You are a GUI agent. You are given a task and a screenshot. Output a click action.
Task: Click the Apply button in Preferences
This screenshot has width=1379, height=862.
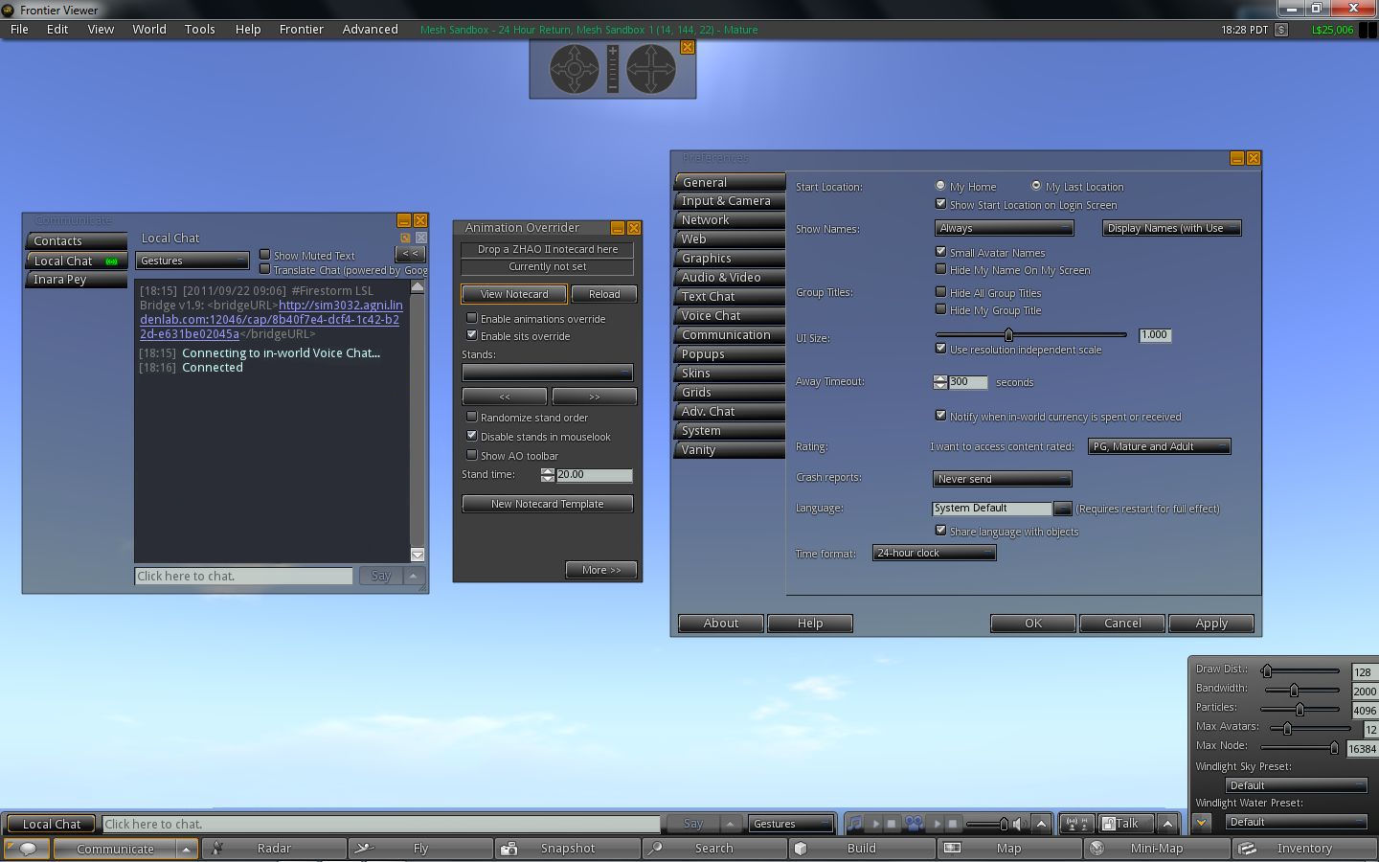[x=1210, y=624]
